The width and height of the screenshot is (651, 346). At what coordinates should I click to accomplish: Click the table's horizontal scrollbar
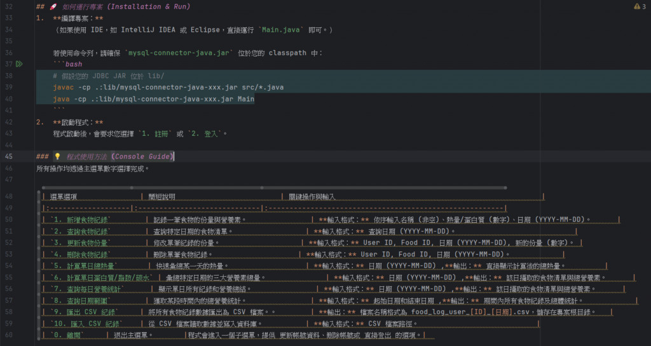pos(274,188)
